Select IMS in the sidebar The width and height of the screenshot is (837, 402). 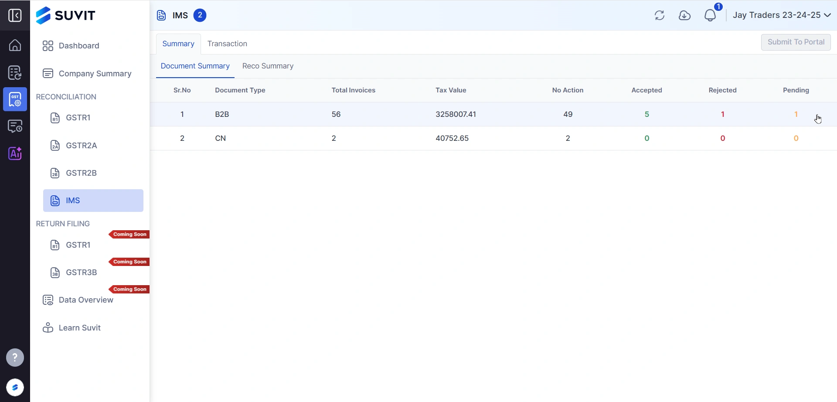click(x=93, y=201)
